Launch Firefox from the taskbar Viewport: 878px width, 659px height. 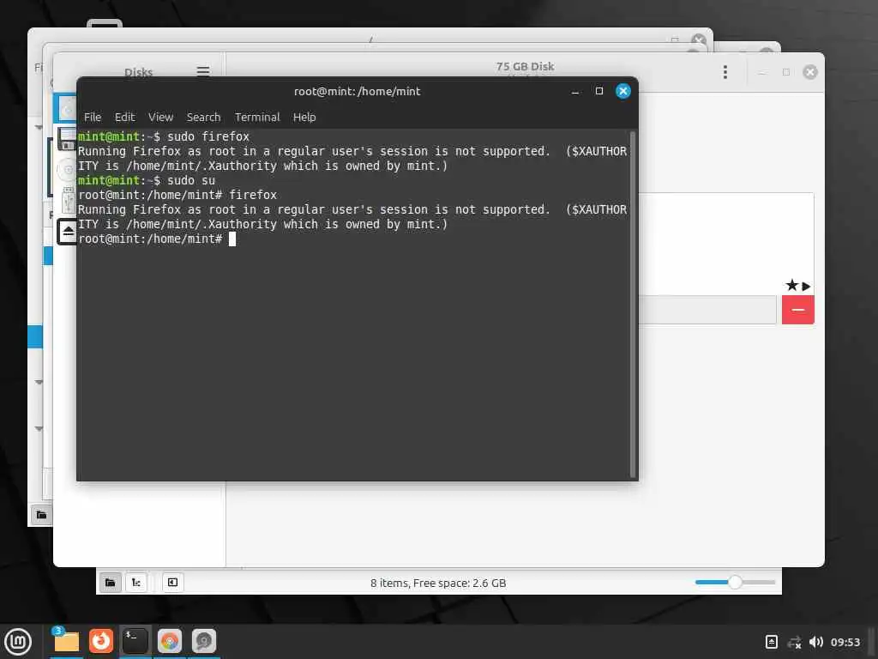101,641
